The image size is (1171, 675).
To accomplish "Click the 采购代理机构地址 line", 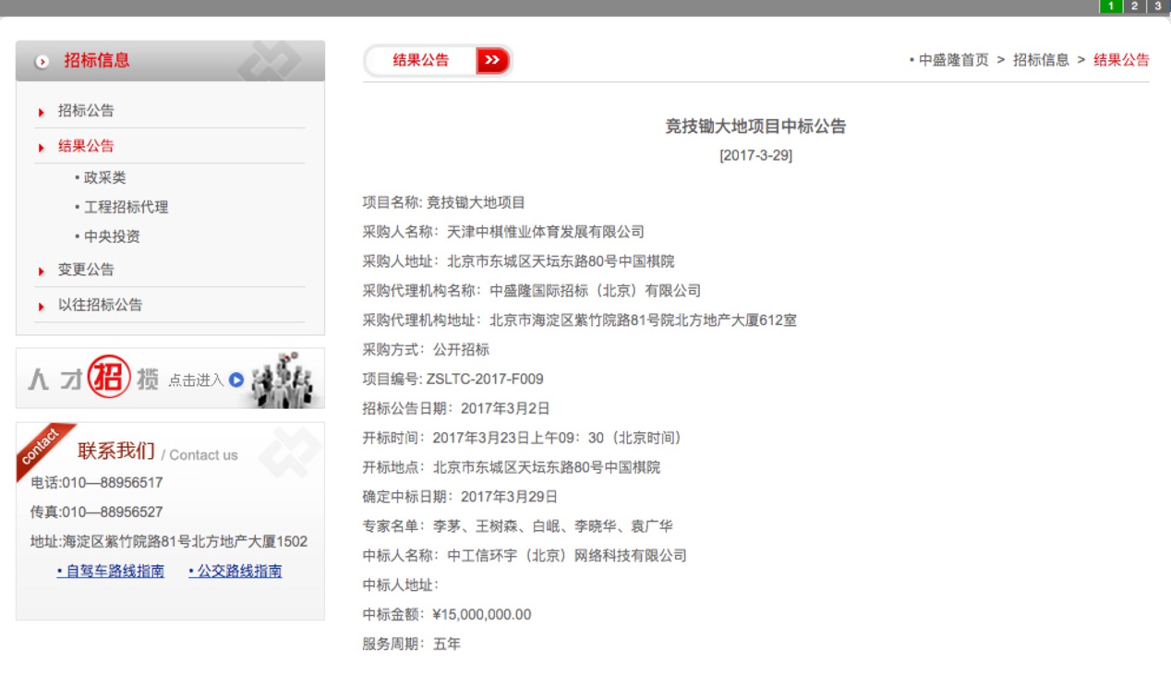I will pos(579,320).
